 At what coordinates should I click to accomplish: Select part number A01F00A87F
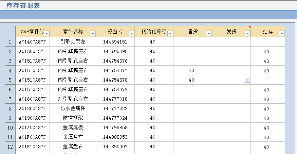(32, 137)
